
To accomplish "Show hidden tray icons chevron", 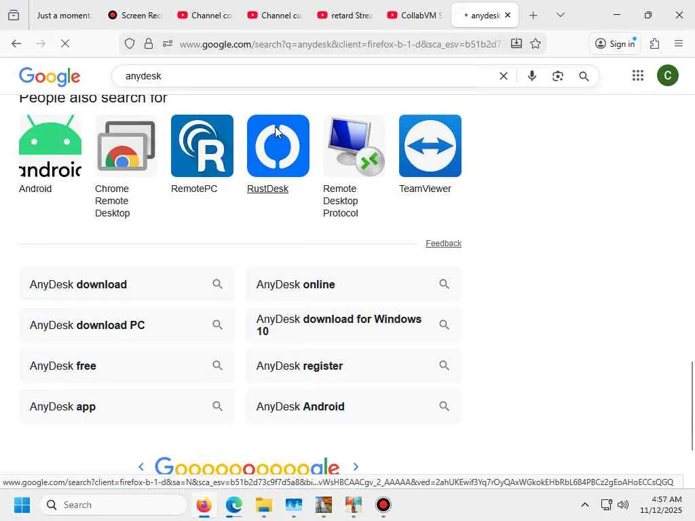I will [x=585, y=505].
